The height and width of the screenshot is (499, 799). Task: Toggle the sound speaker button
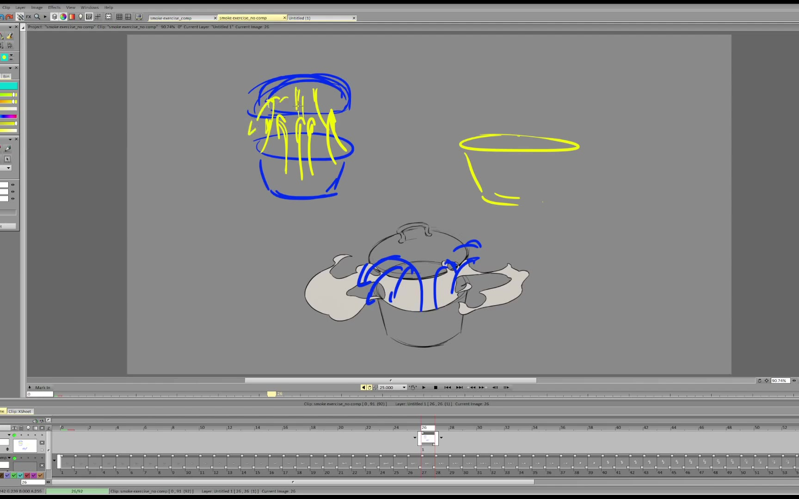(x=363, y=388)
